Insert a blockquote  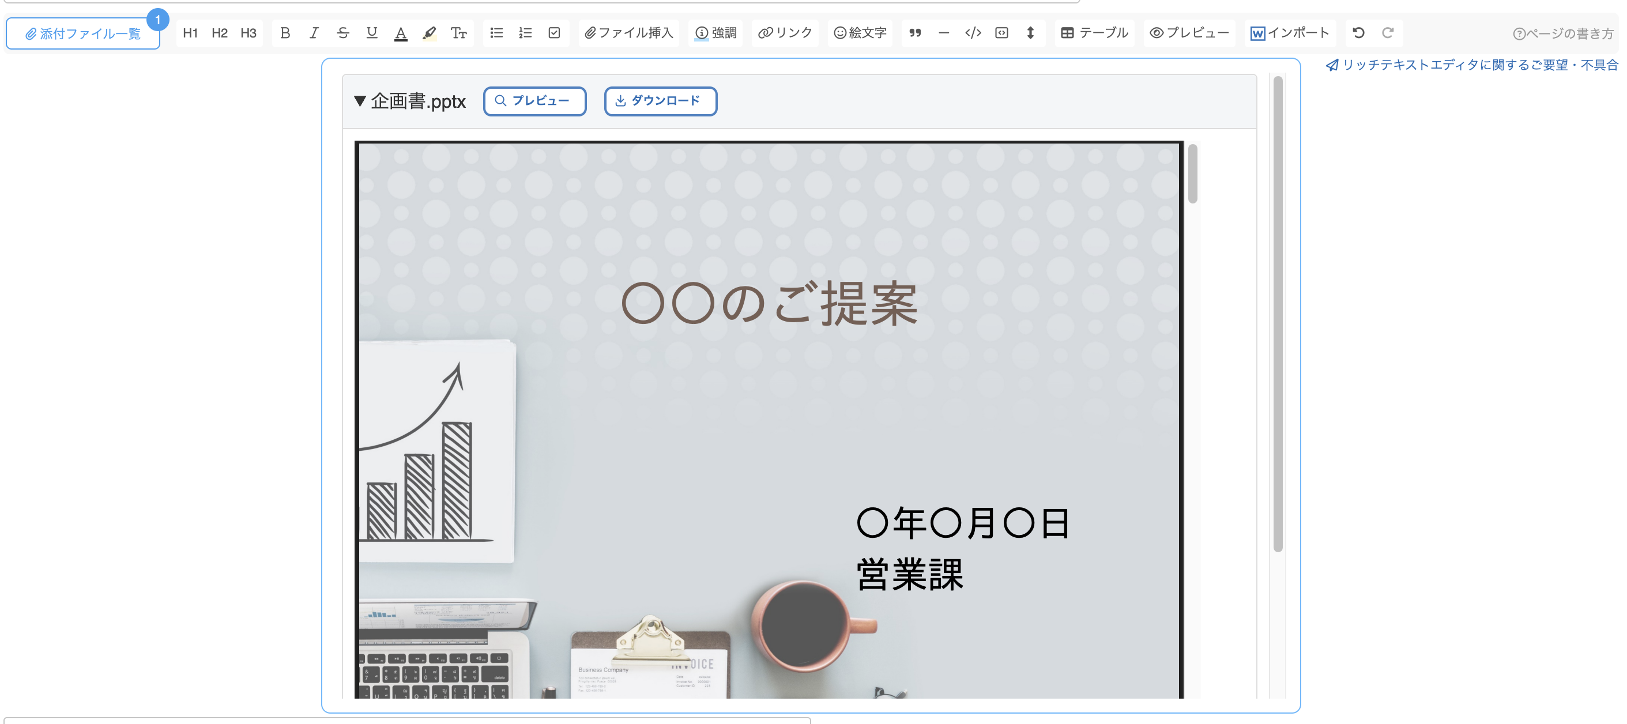pyautogui.click(x=915, y=33)
